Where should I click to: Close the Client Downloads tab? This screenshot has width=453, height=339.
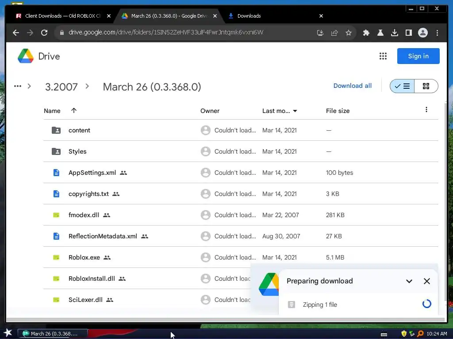tap(109, 16)
